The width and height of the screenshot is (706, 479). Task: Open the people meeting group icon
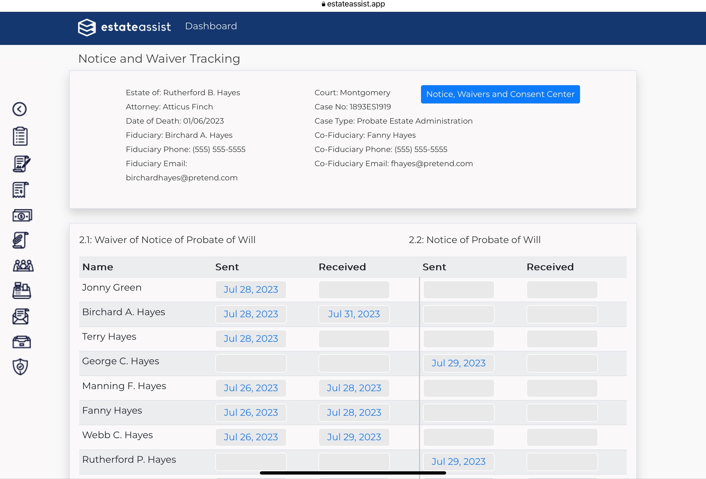[23, 266]
